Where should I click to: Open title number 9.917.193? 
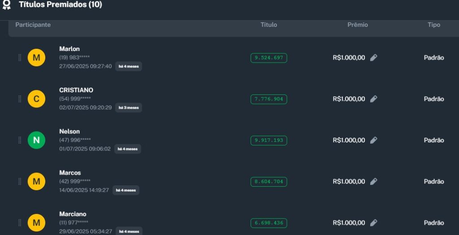(x=268, y=140)
